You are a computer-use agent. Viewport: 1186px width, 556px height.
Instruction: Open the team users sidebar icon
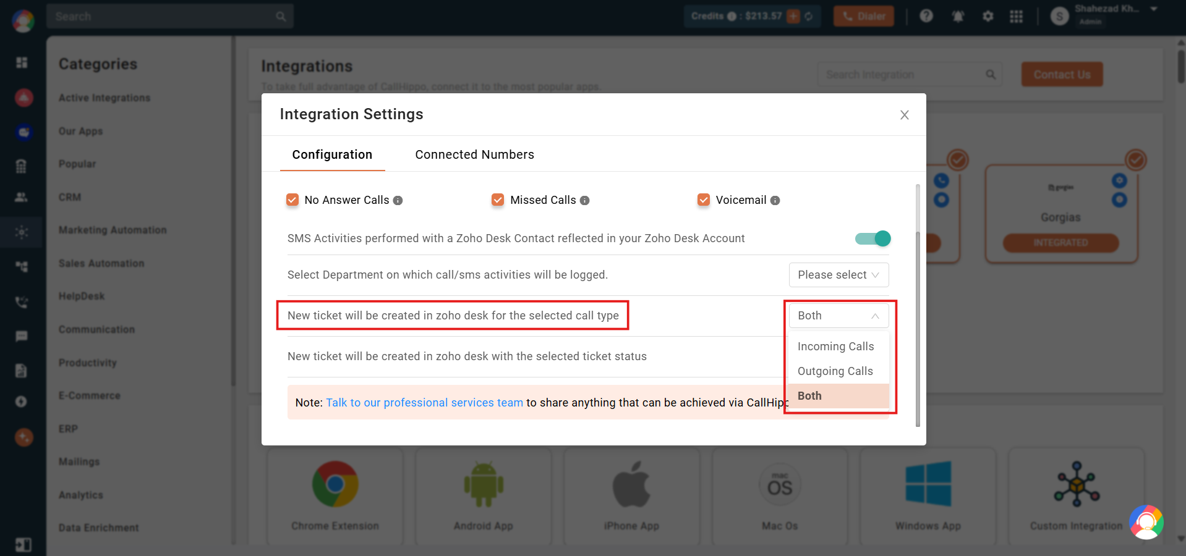pos(22,197)
